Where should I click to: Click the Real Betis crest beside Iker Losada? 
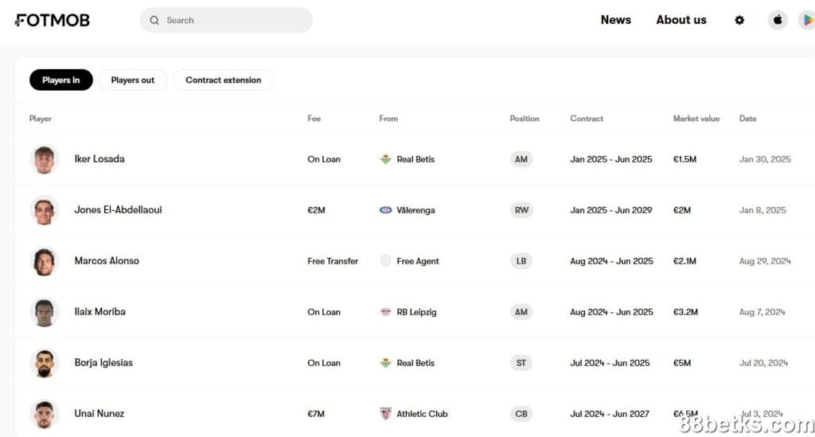386,159
